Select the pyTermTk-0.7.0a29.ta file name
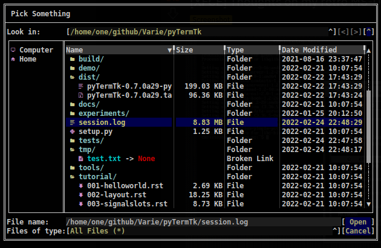This screenshot has height=248, width=381. click(129, 95)
